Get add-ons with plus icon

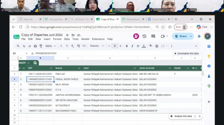[209, 102]
